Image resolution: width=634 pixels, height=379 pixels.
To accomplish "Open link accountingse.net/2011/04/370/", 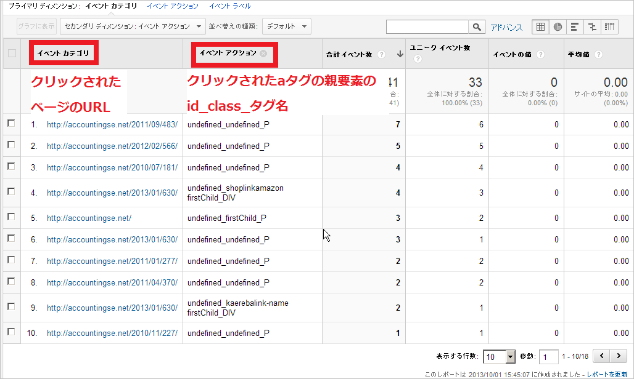I will [112, 282].
